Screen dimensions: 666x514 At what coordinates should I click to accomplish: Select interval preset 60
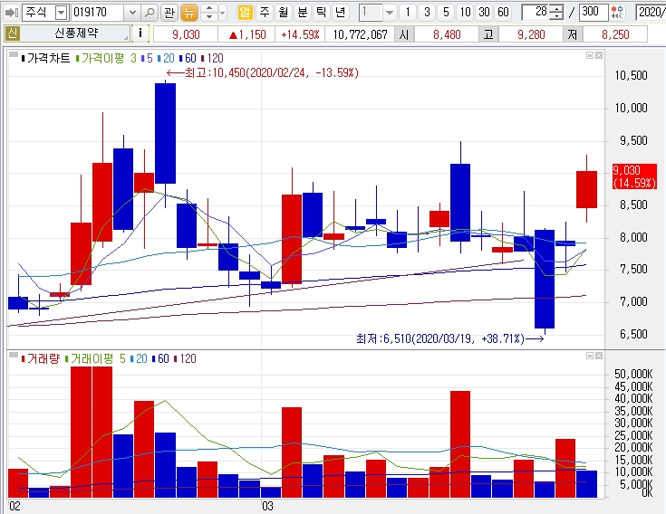tap(503, 13)
